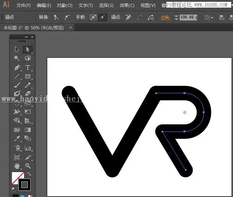233x197 pixels.
Task: Select the Pen tool in toolbox
Action: (17, 68)
